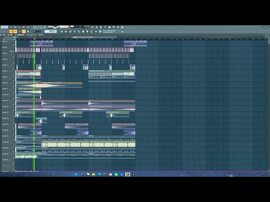The image size is (270, 202).
Task: Mute the Vocals track green dot
Action: (x=14, y=51)
